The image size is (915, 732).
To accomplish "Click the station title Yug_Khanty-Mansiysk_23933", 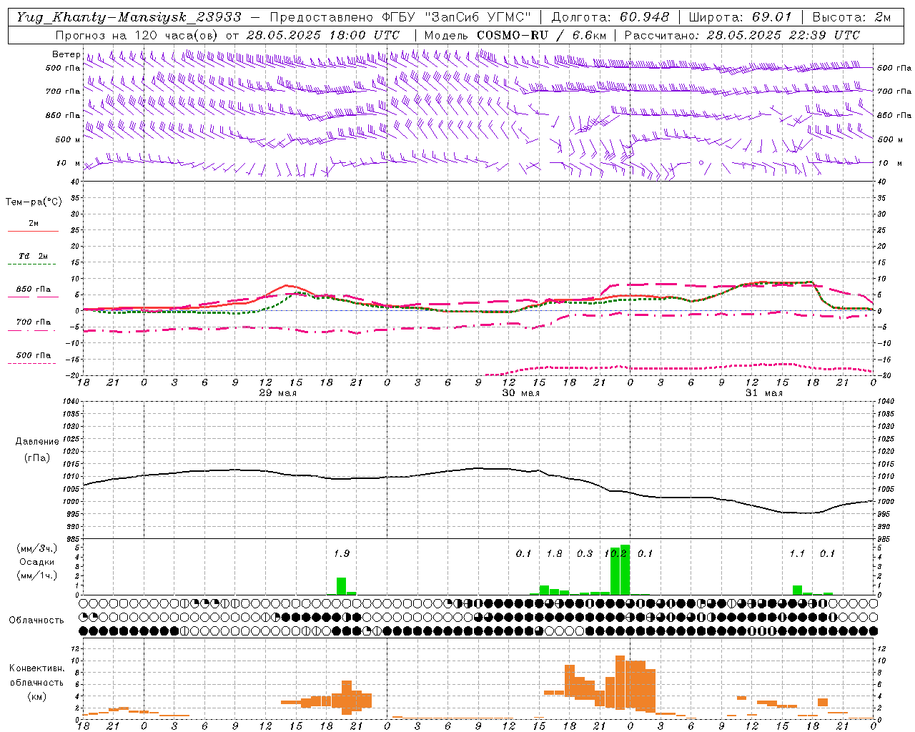I will pyautogui.click(x=129, y=16).
